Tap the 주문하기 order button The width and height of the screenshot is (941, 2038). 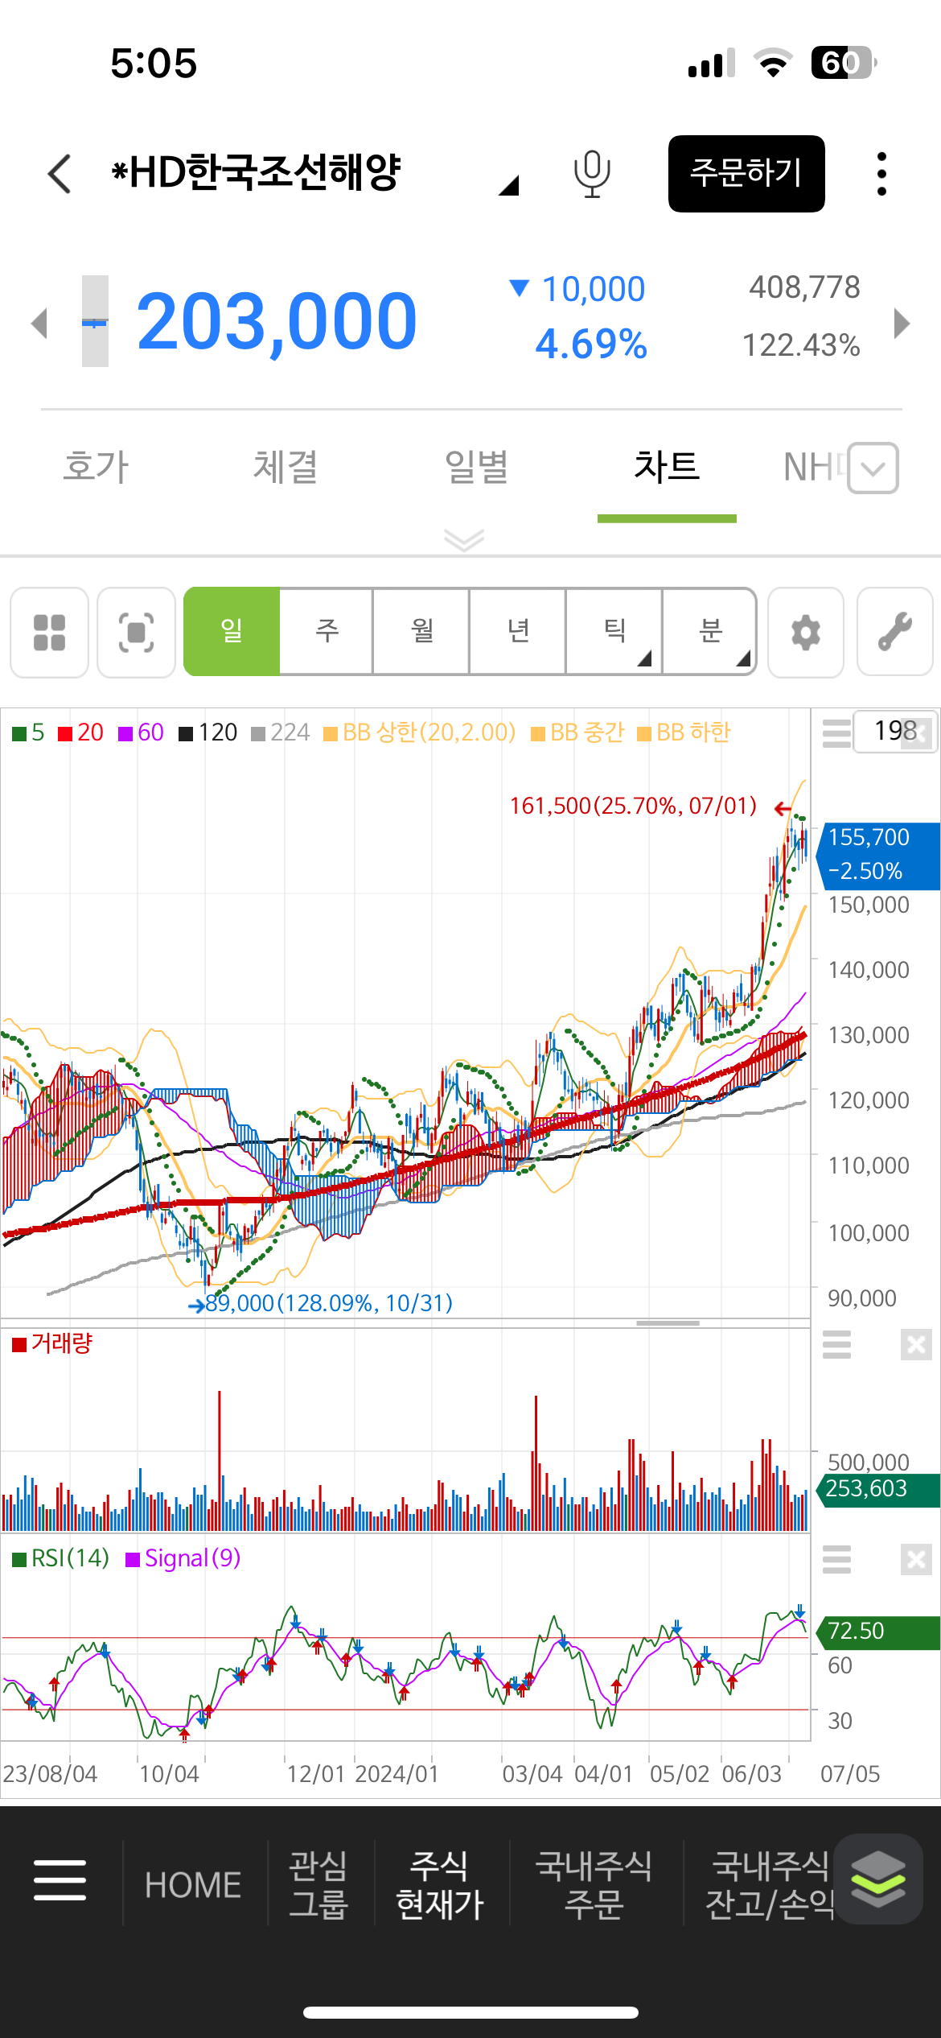click(x=746, y=174)
